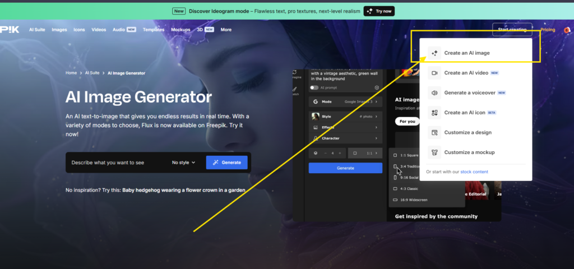The width and height of the screenshot is (574, 269).
Task: Click the Character person icon in the preview
Action: tap(315, 138)
